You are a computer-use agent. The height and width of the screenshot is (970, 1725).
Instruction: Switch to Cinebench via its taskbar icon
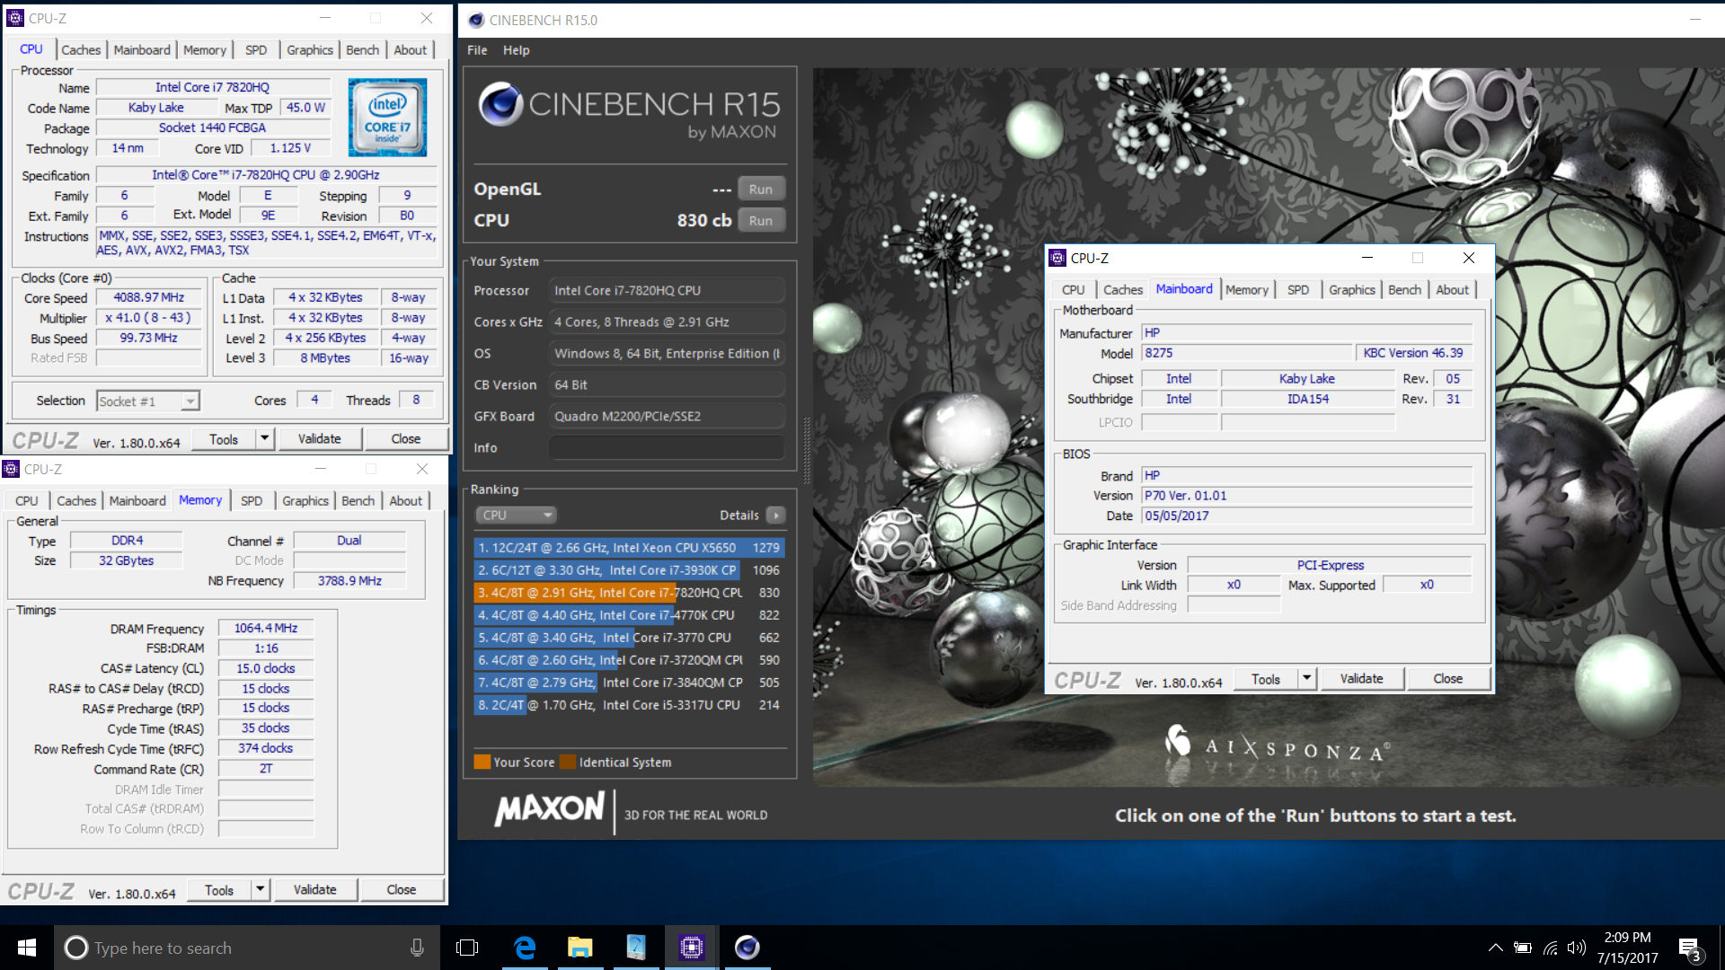747,948
